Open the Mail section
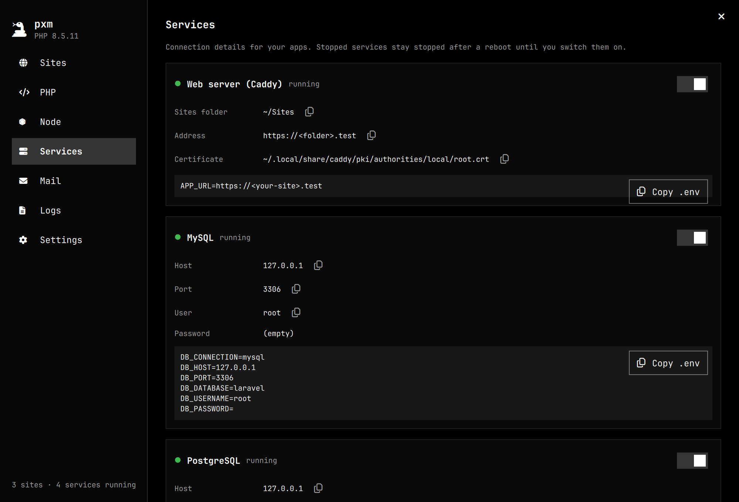This screenshot has width=739, height=502. click(74, 181)
